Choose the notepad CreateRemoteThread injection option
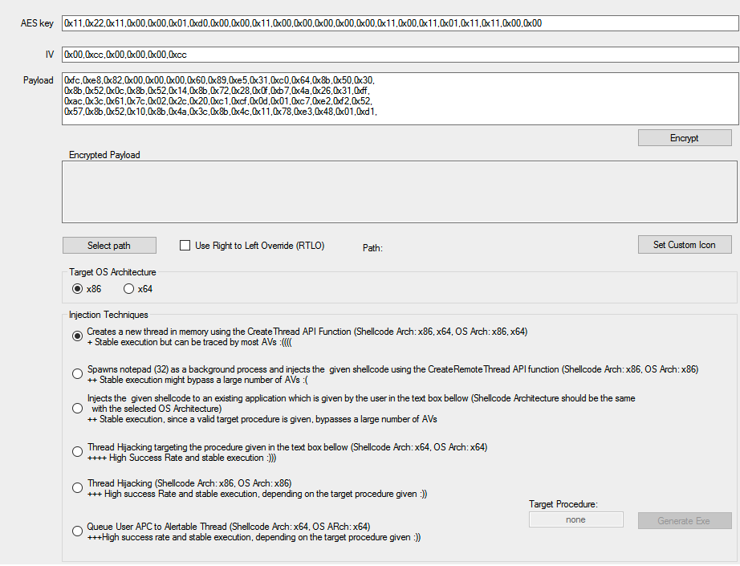740x566 pixels. click(77, 374)
